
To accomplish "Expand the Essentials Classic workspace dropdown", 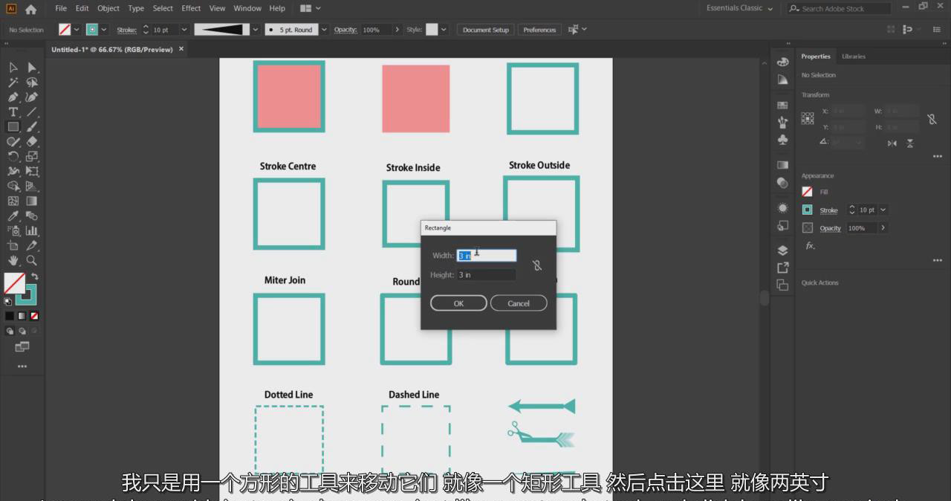I will (x=740, y=8).
